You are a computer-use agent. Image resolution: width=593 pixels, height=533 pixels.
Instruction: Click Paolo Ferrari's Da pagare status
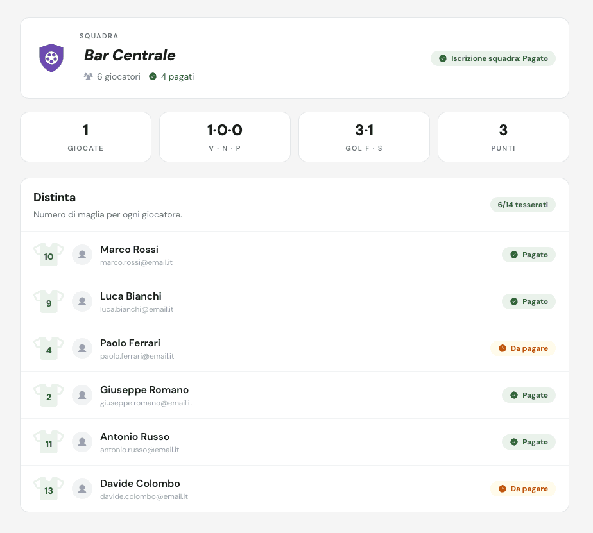click(x=522, y=348)
